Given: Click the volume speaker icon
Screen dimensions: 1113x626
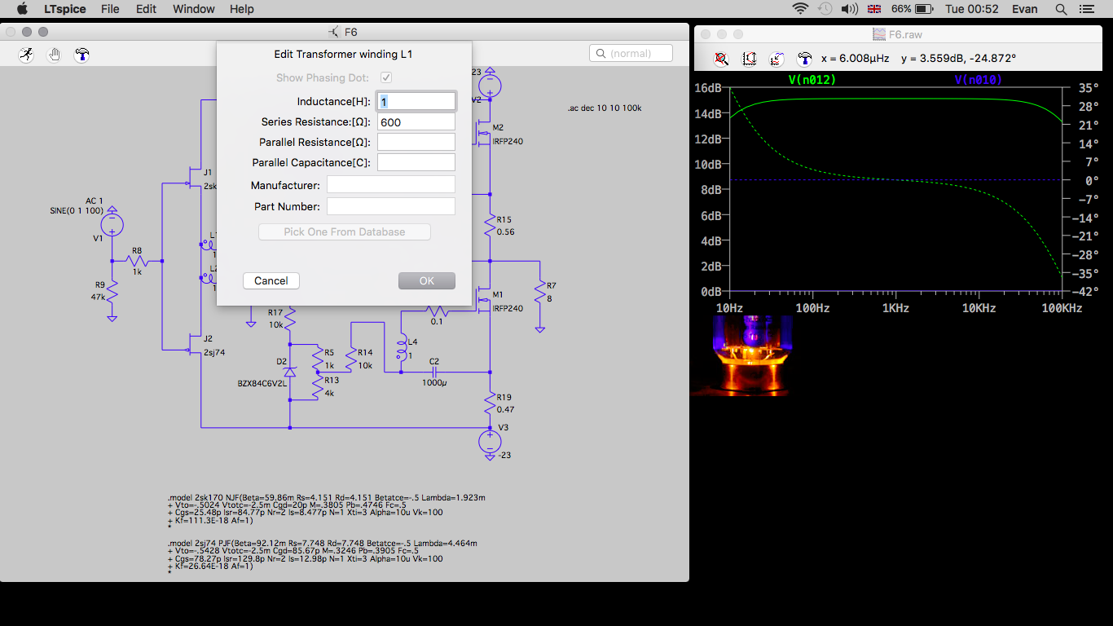Looking at the screenshot, I should click(x=850, y=9).
